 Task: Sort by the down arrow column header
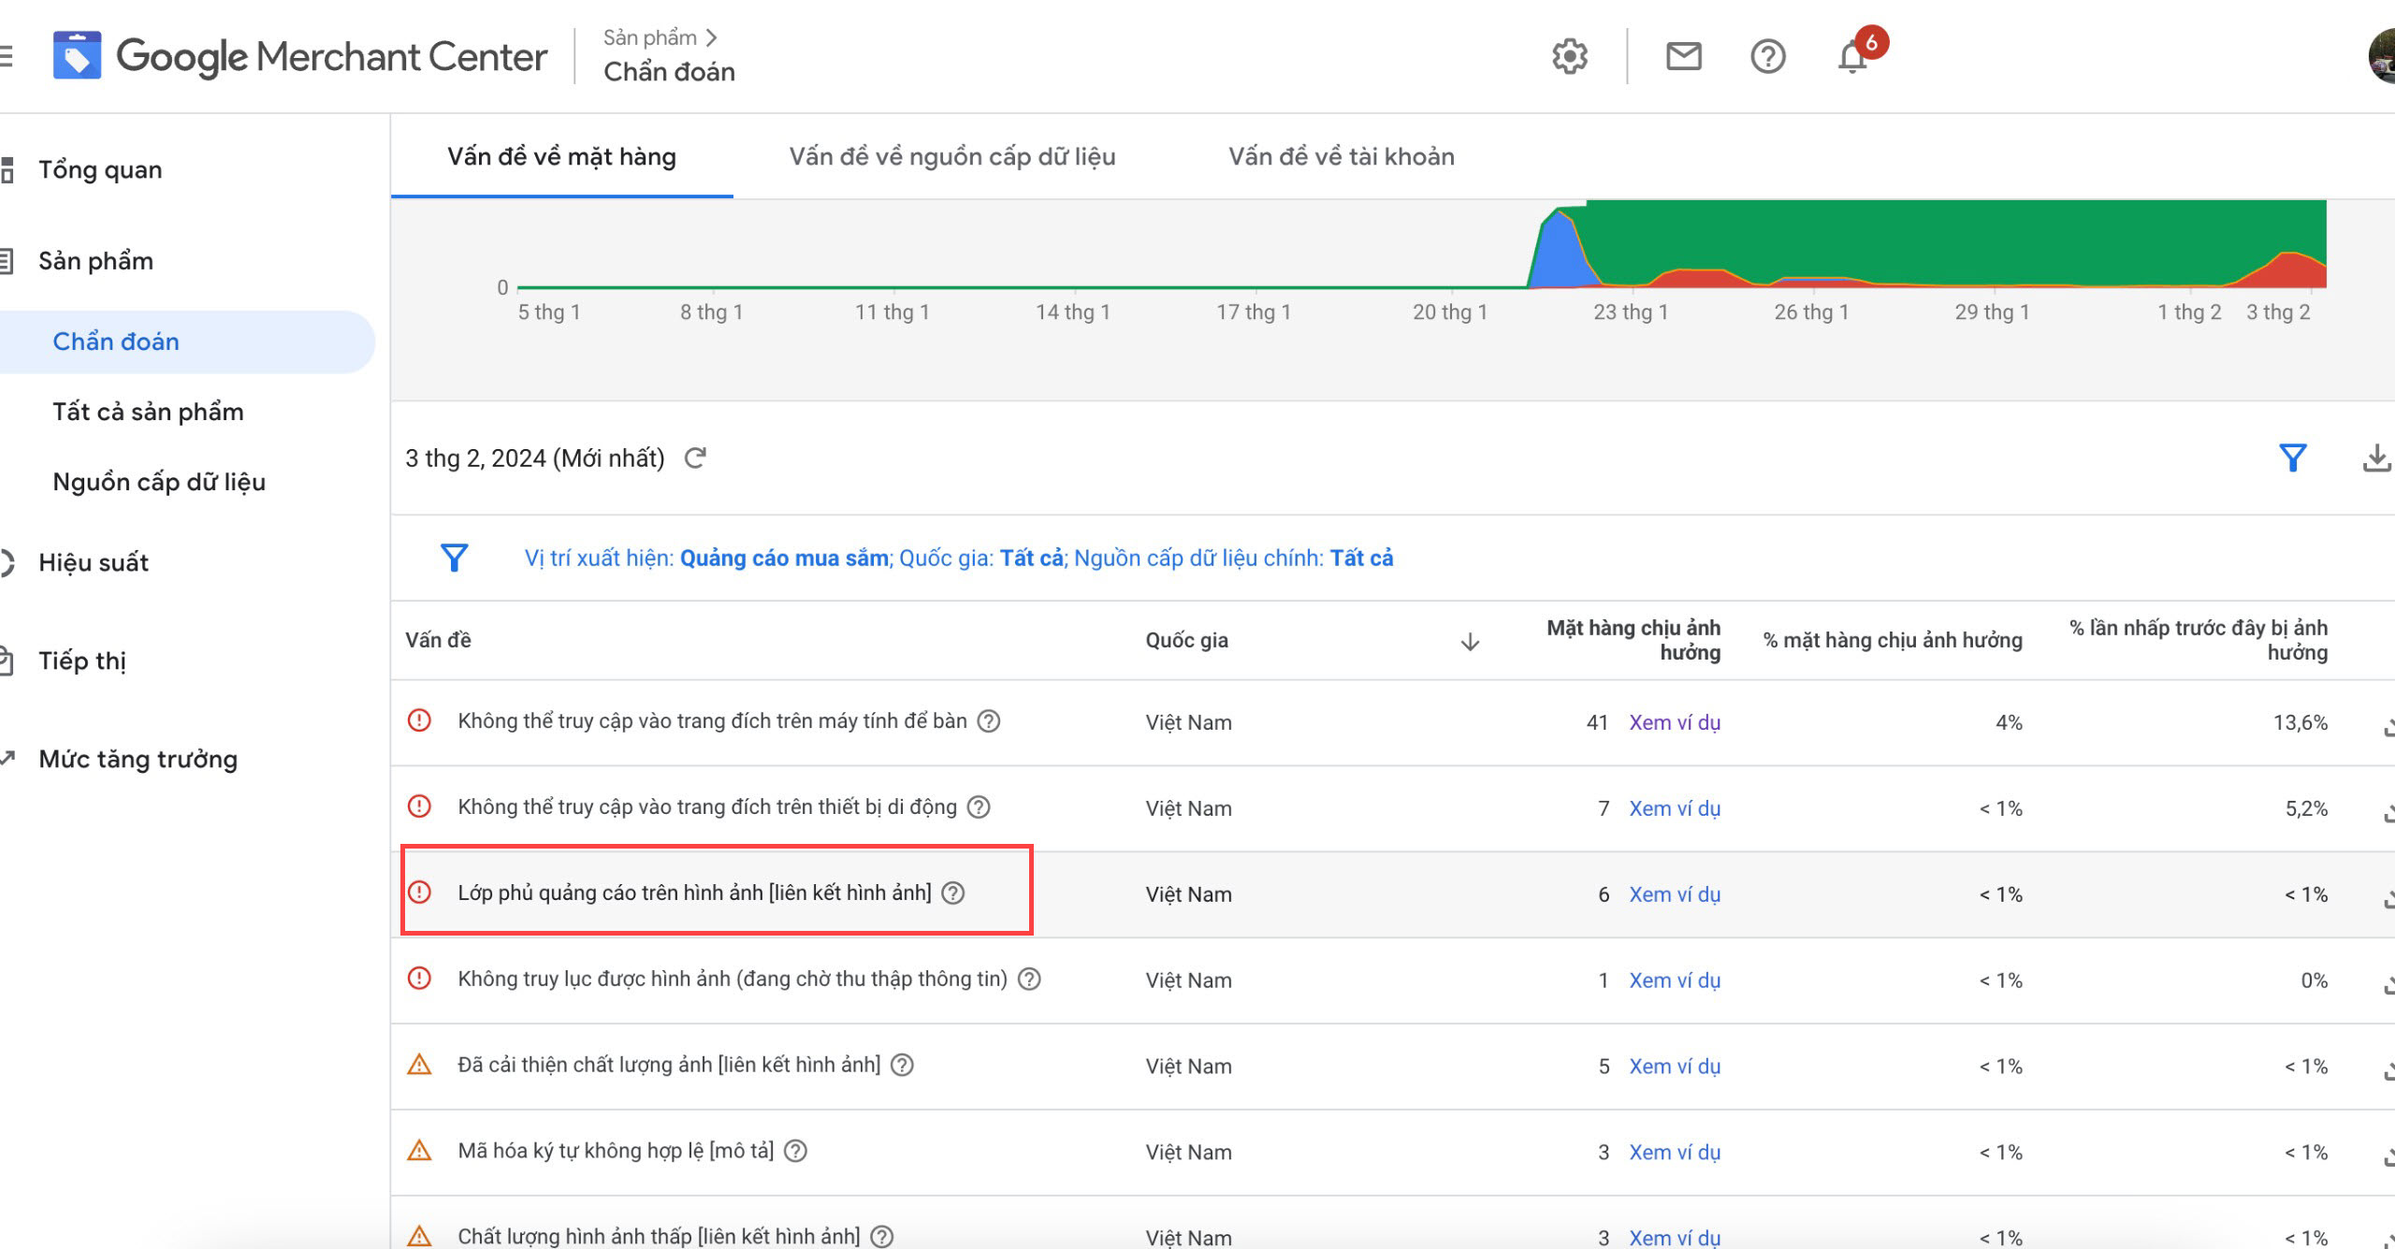point(1470,641)
